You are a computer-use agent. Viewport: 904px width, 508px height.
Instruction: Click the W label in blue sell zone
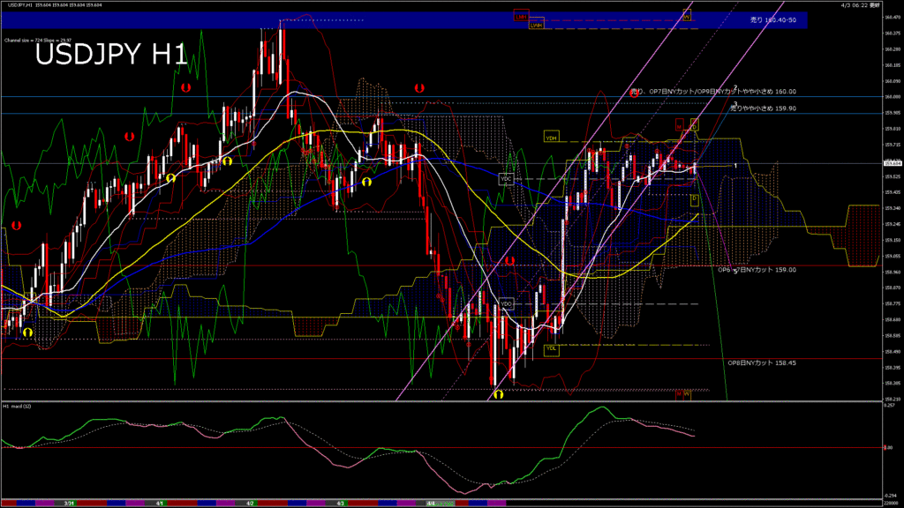(686, 16)
